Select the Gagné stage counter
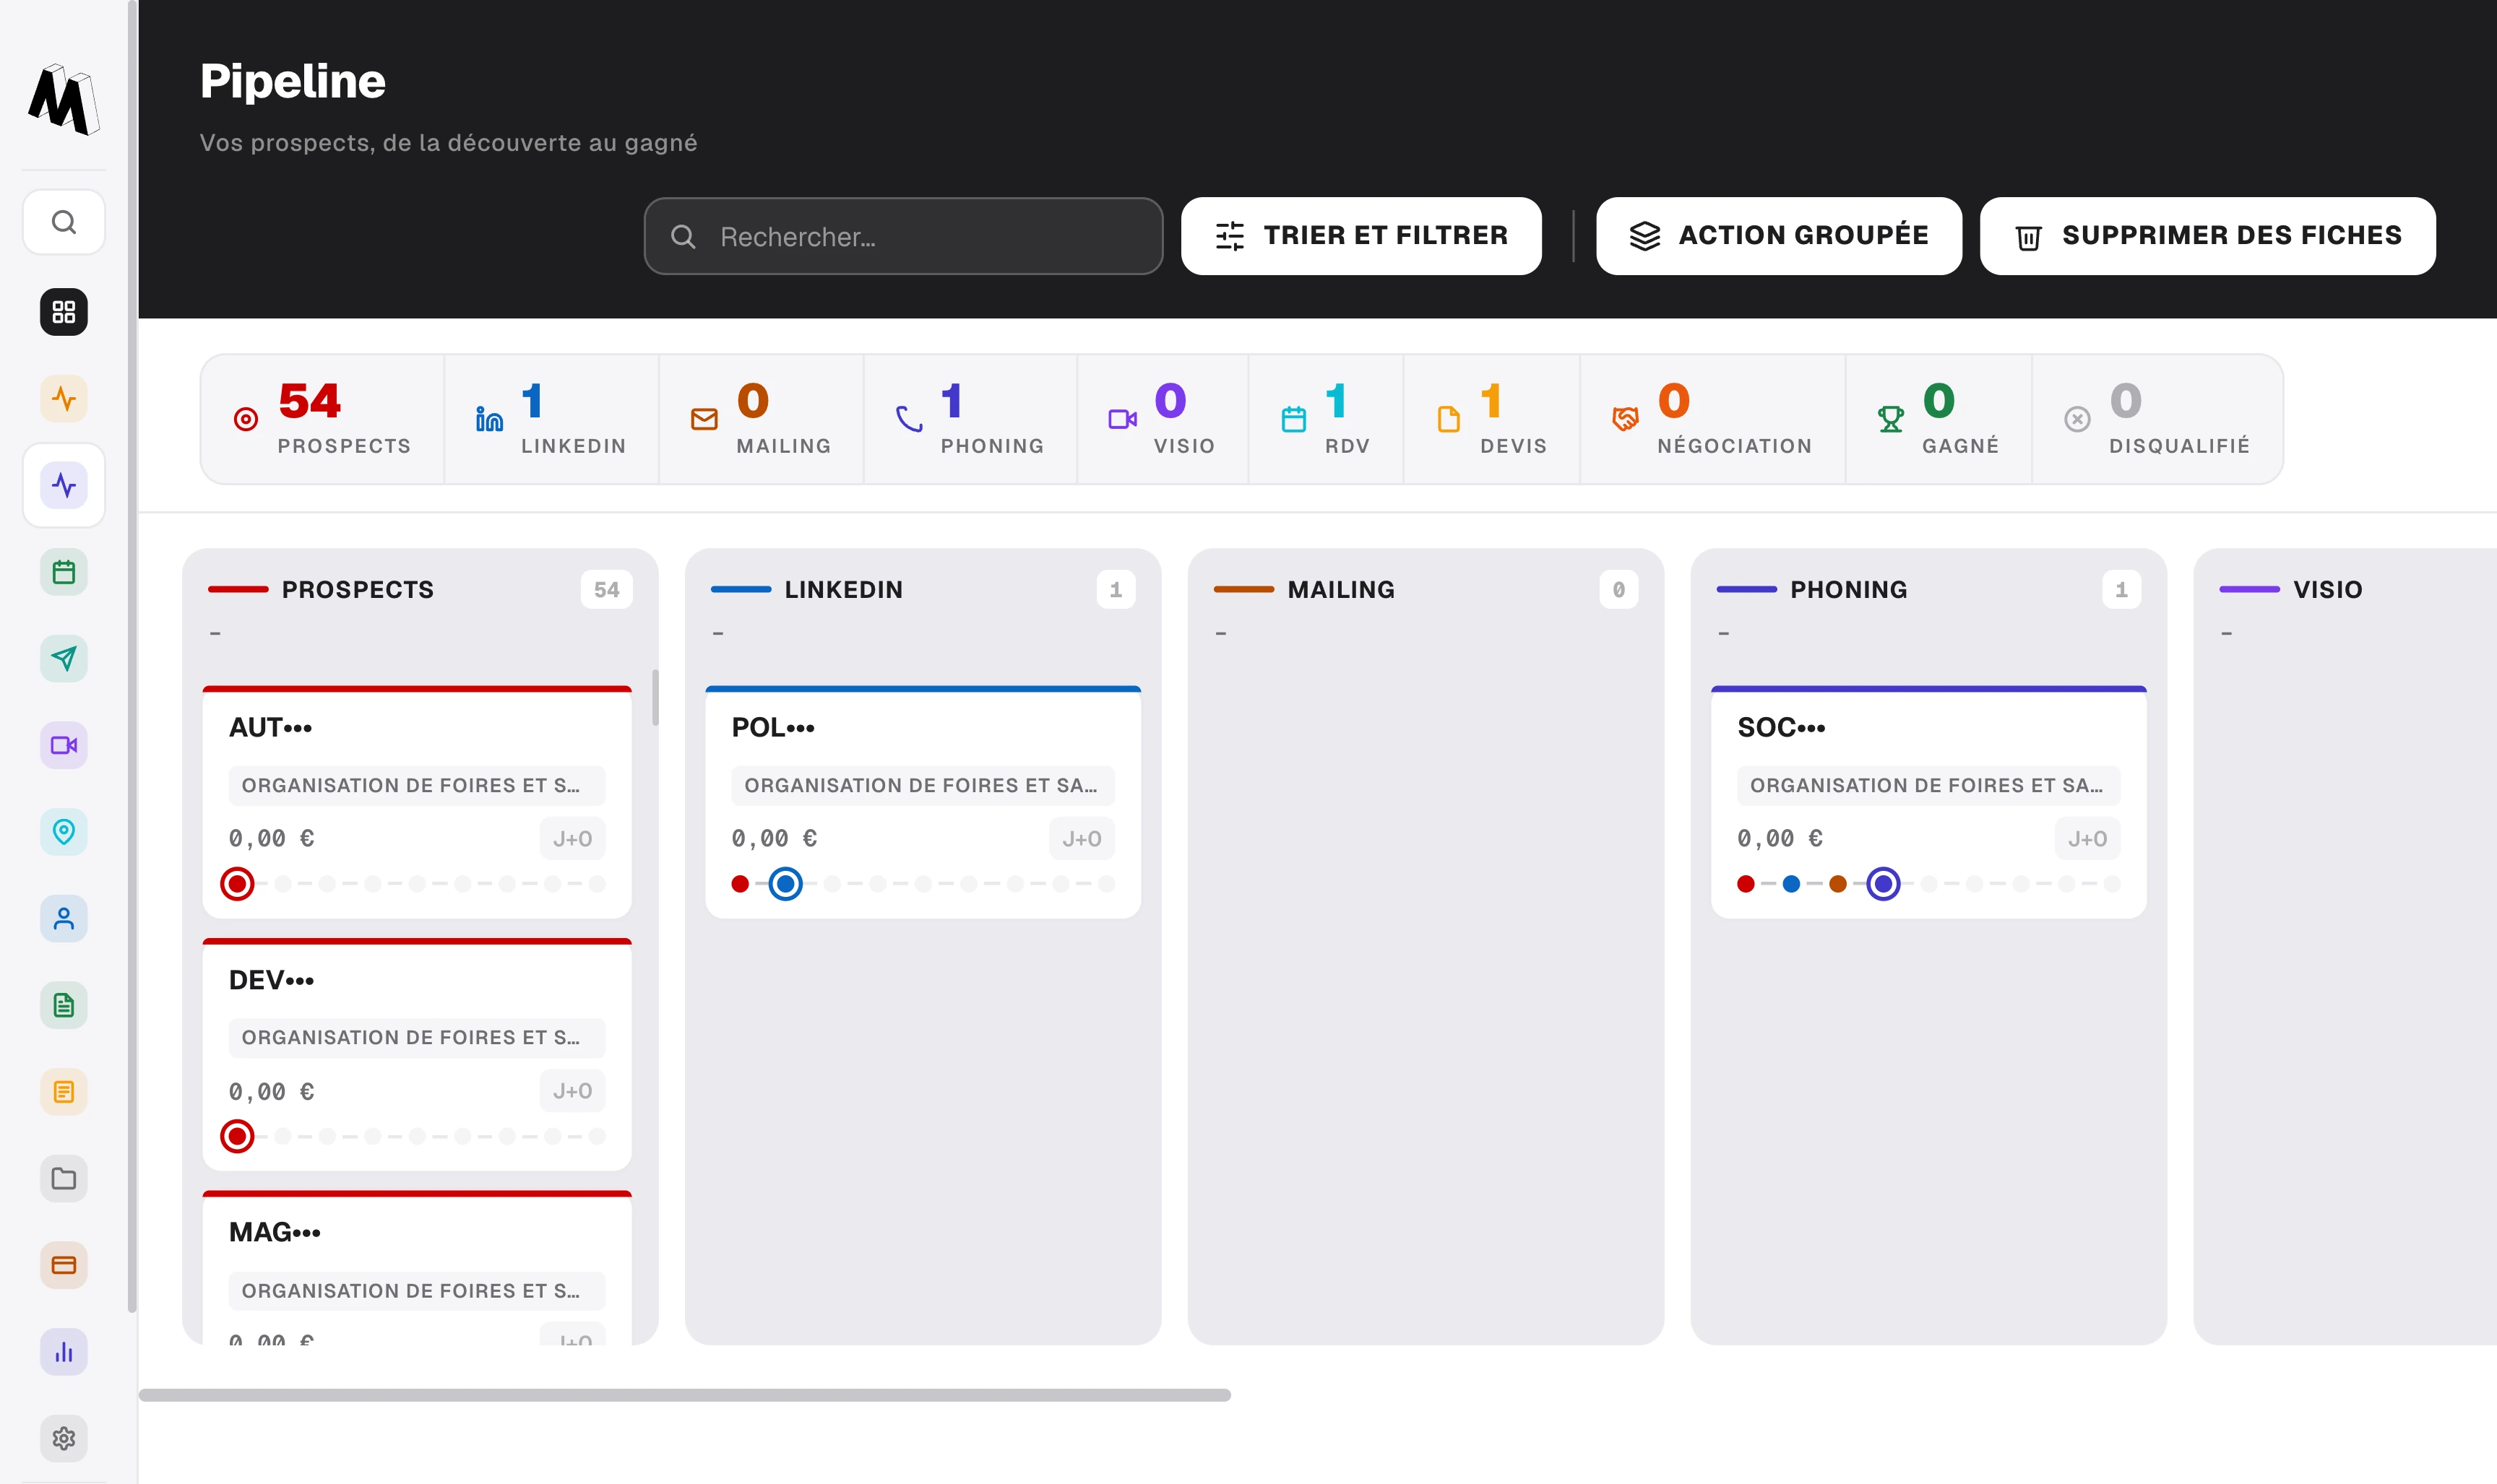The height and width of the screenshot is (1484, 2497). tap(1938, 419)
